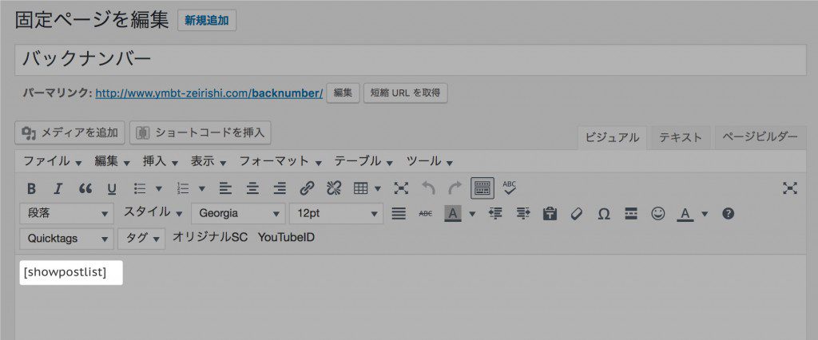The height and width of the screenshot is (340, 818).
Task: Open the スタイル styles dropdown
Action: [x=153, y=212]
